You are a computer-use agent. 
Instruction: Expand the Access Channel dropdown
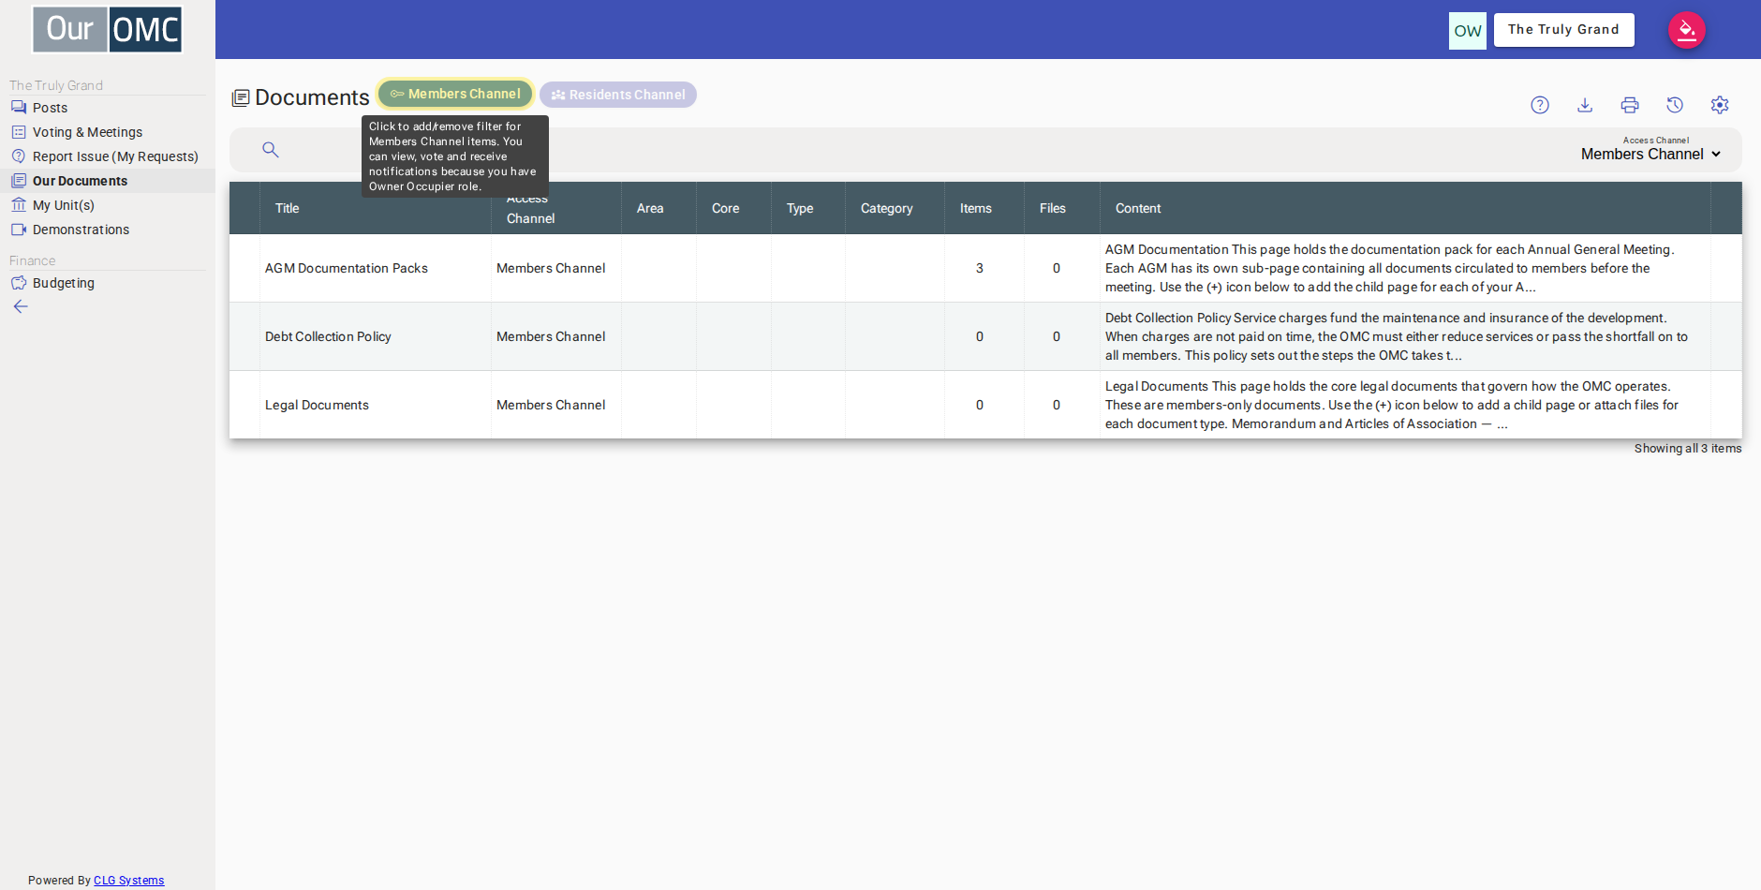click(x=1650, y=155)
